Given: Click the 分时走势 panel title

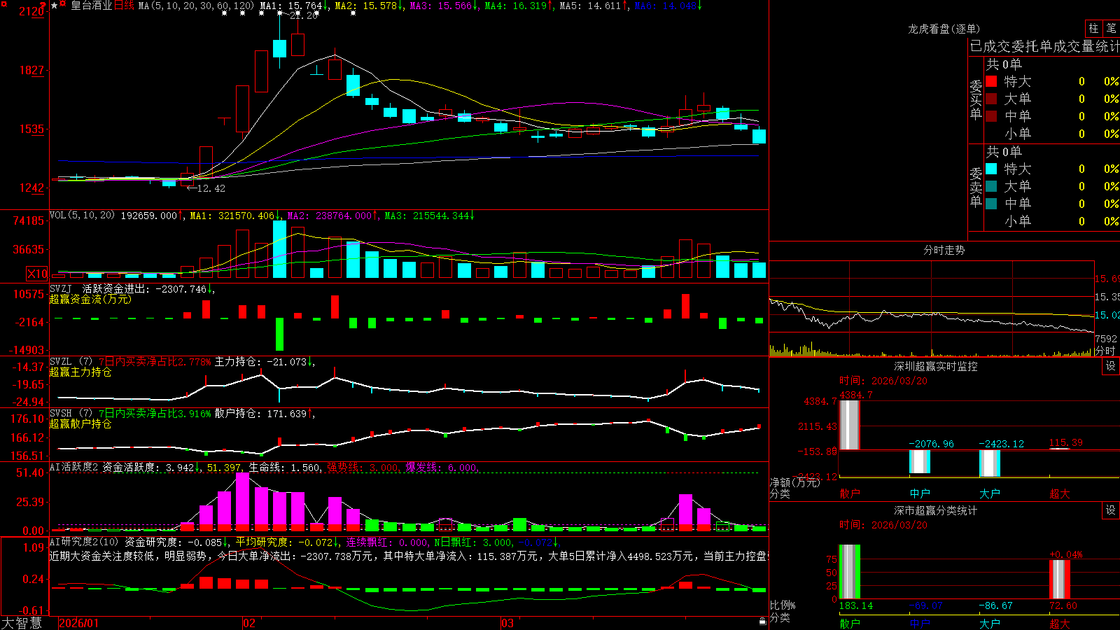Looking at the screenshot, I should pyautogui.click(x=944, y=250).
